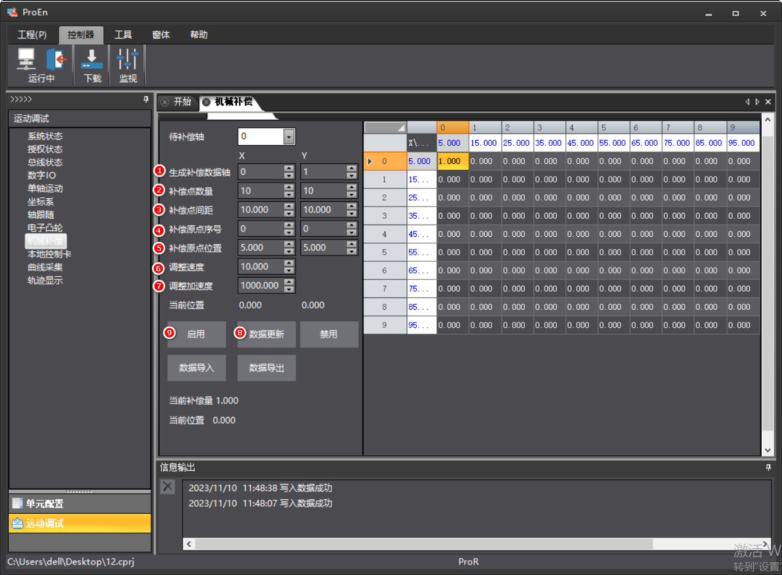This screenshot has height=575, width=782.
Task: Select 曲线采集 in the tree
Action: pyautogui.click(x=45, y=268)
